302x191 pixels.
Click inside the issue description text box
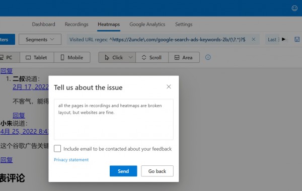point(114,120)
